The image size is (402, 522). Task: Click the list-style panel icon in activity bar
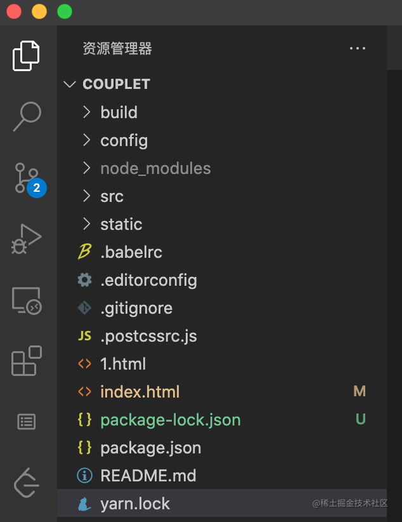pos(27,422)
